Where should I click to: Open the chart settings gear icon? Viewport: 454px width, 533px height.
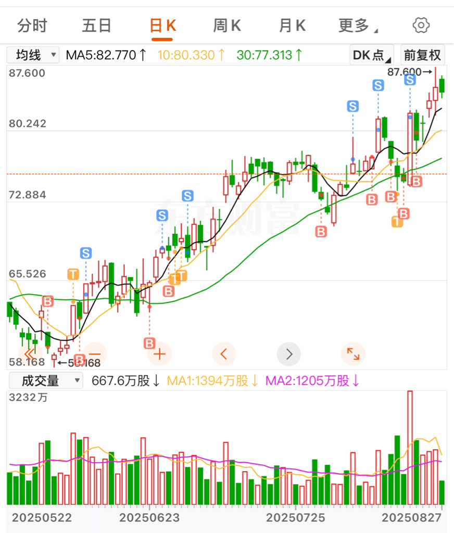421,26
